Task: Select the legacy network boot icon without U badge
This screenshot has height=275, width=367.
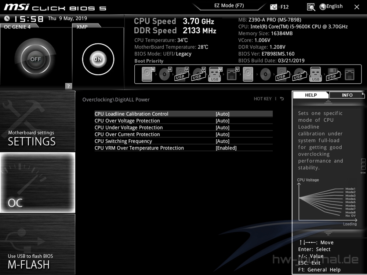Action: point(350,74)
